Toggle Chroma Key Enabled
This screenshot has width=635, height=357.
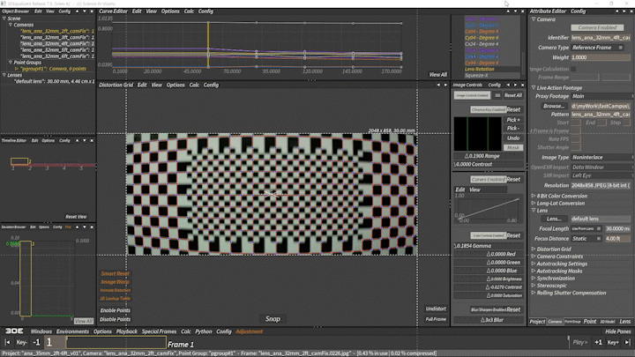click(x=488, y=109)
